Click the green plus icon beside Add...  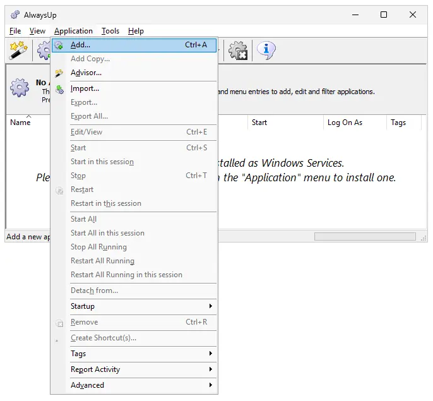tap(59, 45)
